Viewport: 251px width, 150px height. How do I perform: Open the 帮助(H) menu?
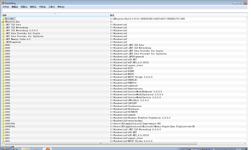coord(61,7)
